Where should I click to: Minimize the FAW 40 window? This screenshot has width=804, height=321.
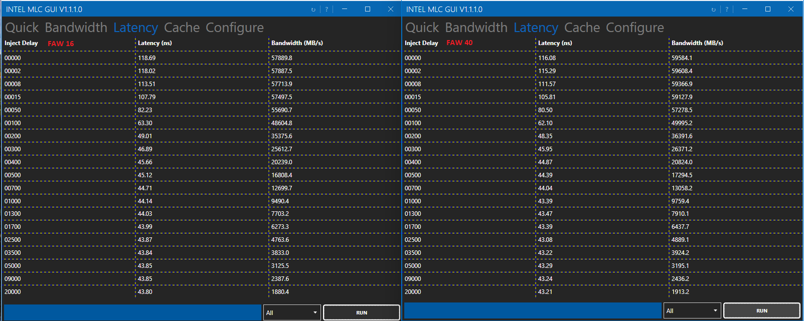(745, 9)
